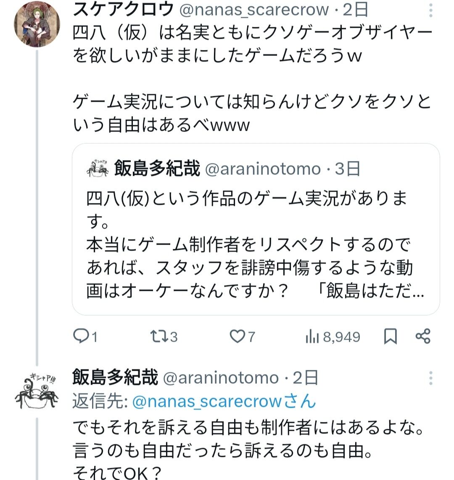Click the @nanas_scarecrow handle in tweet header
The image size is (454, 480).
click(x=254, y=10)
